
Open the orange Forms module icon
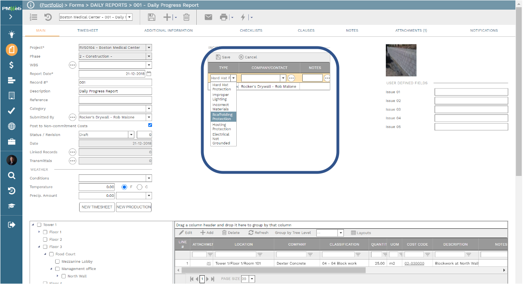(11, 50)
